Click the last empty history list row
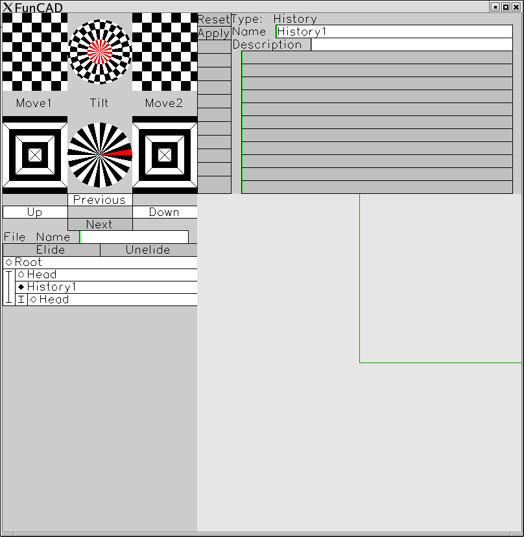Screen dimensions: 524x537 tap(377, 187)
